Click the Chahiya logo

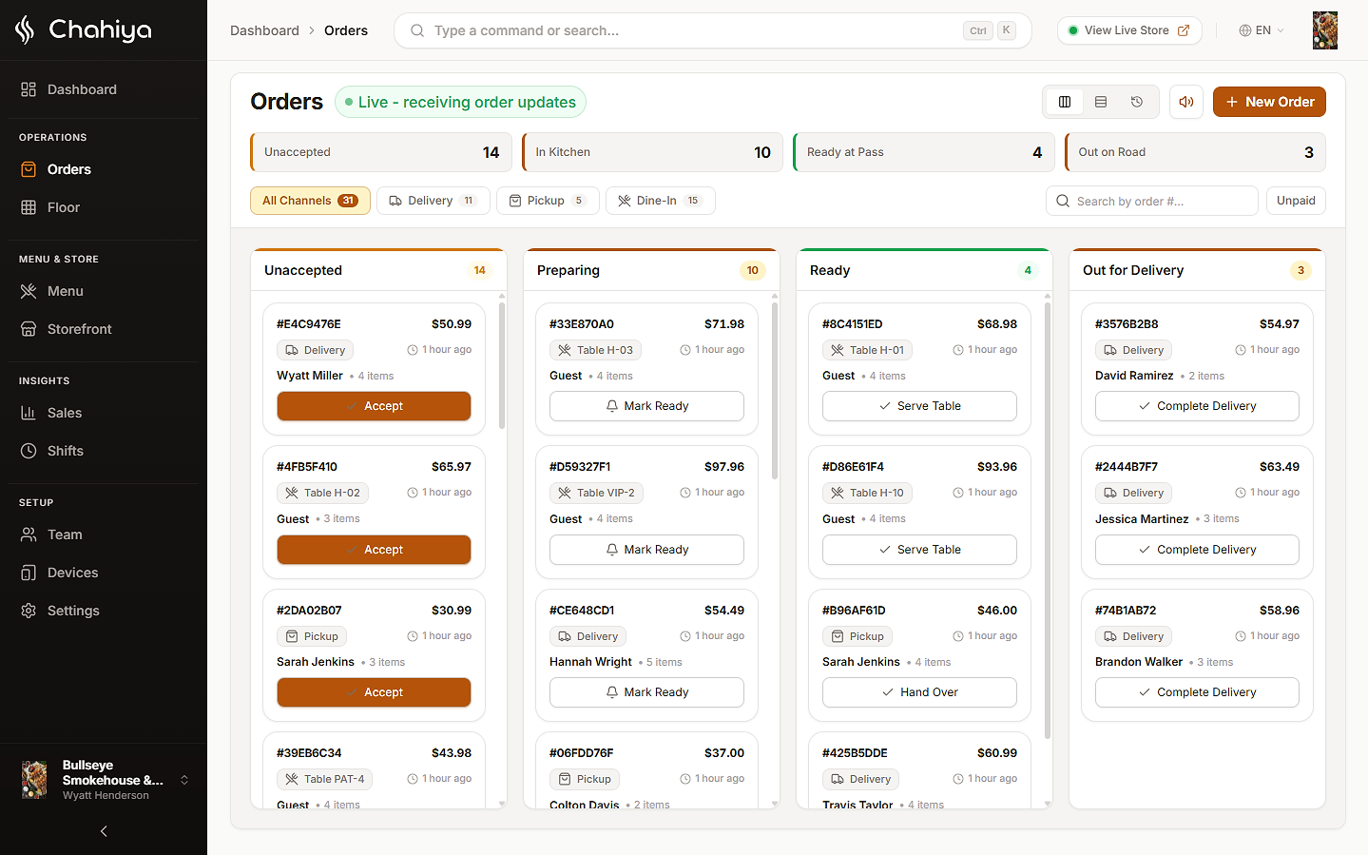click(84, 30)
